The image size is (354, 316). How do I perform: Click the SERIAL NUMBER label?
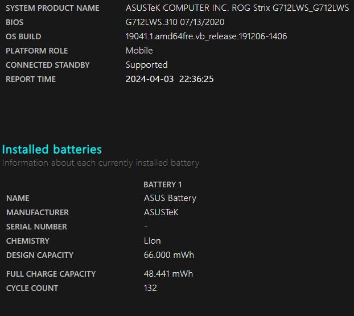(36, 227)
